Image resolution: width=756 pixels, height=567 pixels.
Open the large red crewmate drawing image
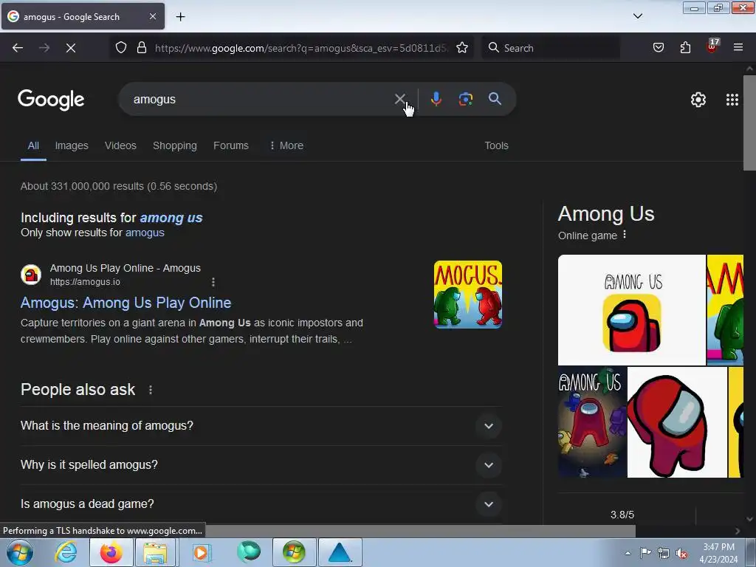[x=677, y=422]
